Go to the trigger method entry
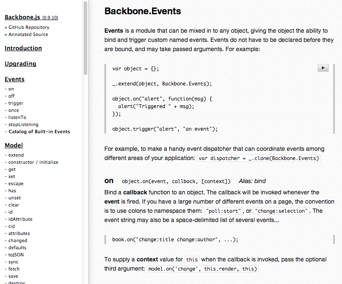The width and height of the screenshot is (342, 284). click(x=16, y=103)
